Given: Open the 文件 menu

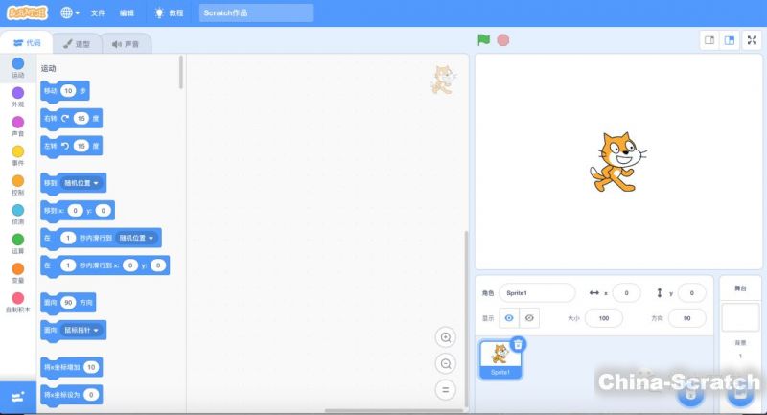Looking at the screenshot, I should coord(98,13).
